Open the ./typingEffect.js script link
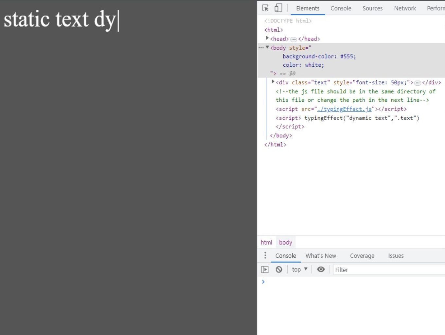The width and height of the screenshot is (445, 335). coord(345,109)
